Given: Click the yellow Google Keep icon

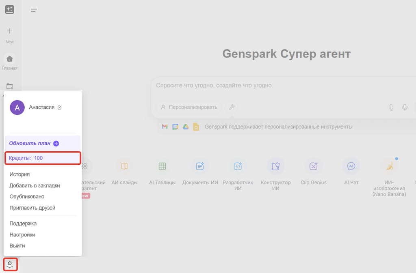Looking at the screenshot, I should click(196, 127).
